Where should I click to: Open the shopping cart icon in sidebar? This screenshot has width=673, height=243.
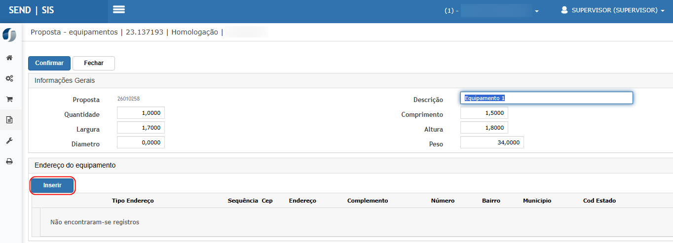[9, 99]
